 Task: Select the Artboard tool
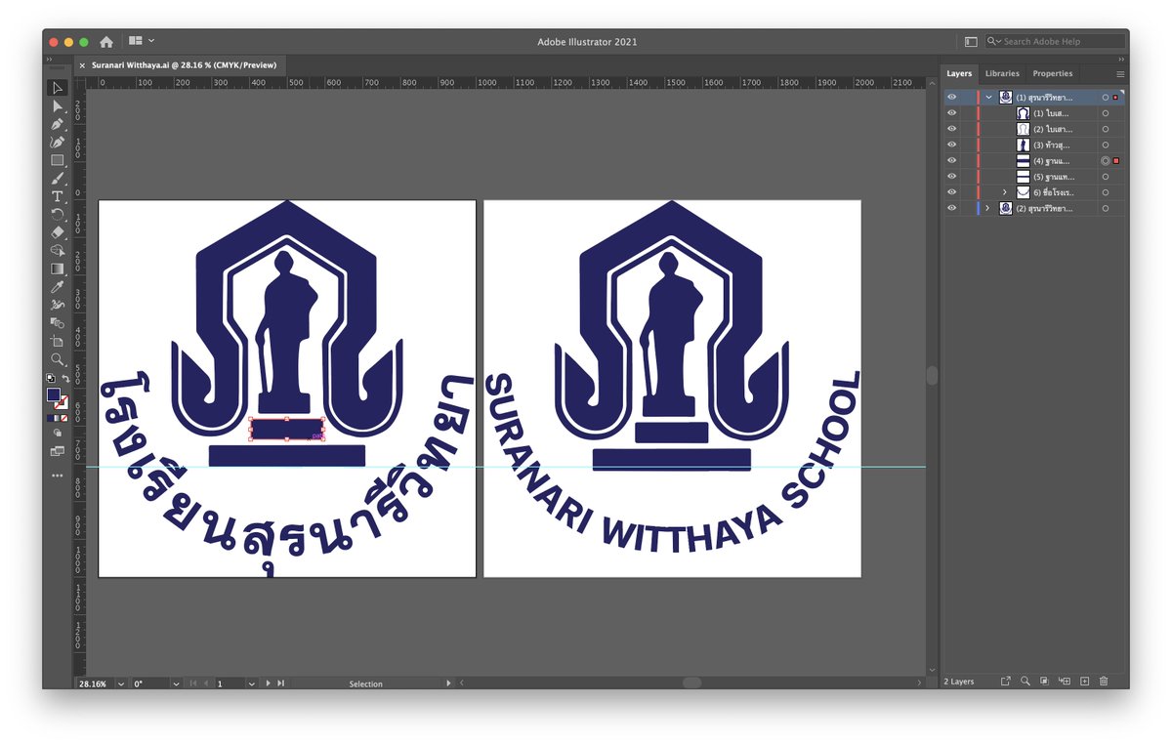click(x=58, y=341)
